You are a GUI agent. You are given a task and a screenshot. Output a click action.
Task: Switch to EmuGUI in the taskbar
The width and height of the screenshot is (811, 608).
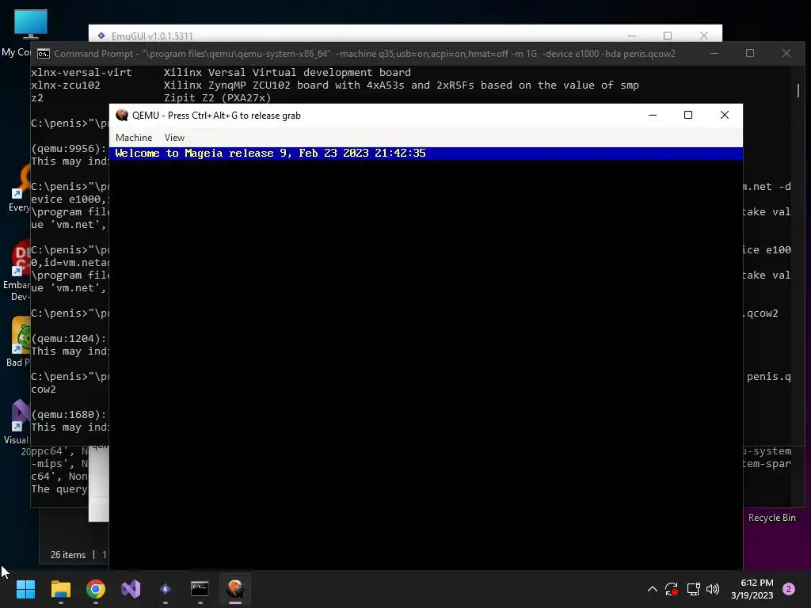(166, 589)
